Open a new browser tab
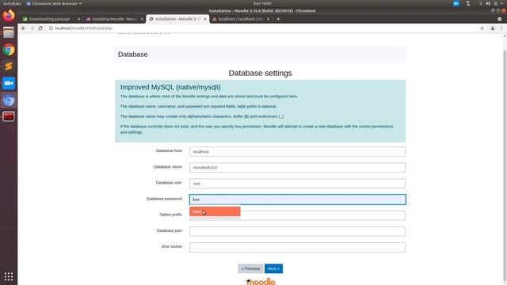This screenshot has height=285, width=507. click(x=278, y=19)
